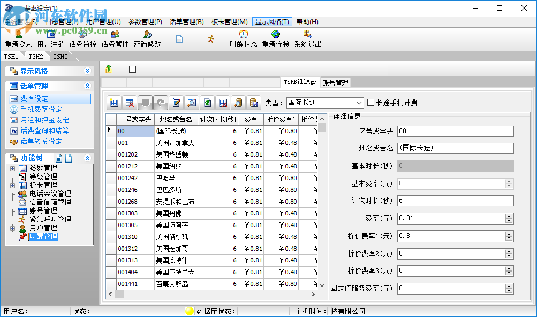Expand the 板卡管理 tree node
Viewport: 537px width, 317px height.
click(12, 185)
